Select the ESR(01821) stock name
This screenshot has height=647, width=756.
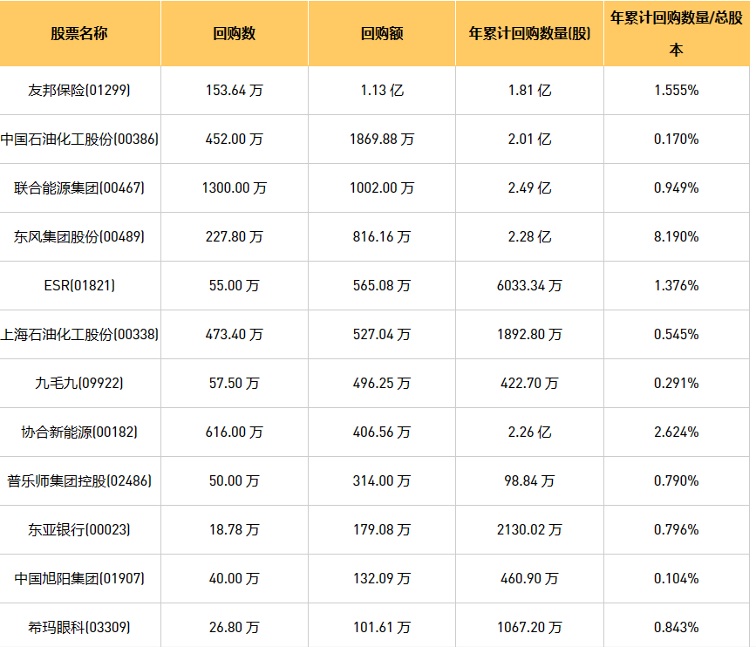pos(79,285)
